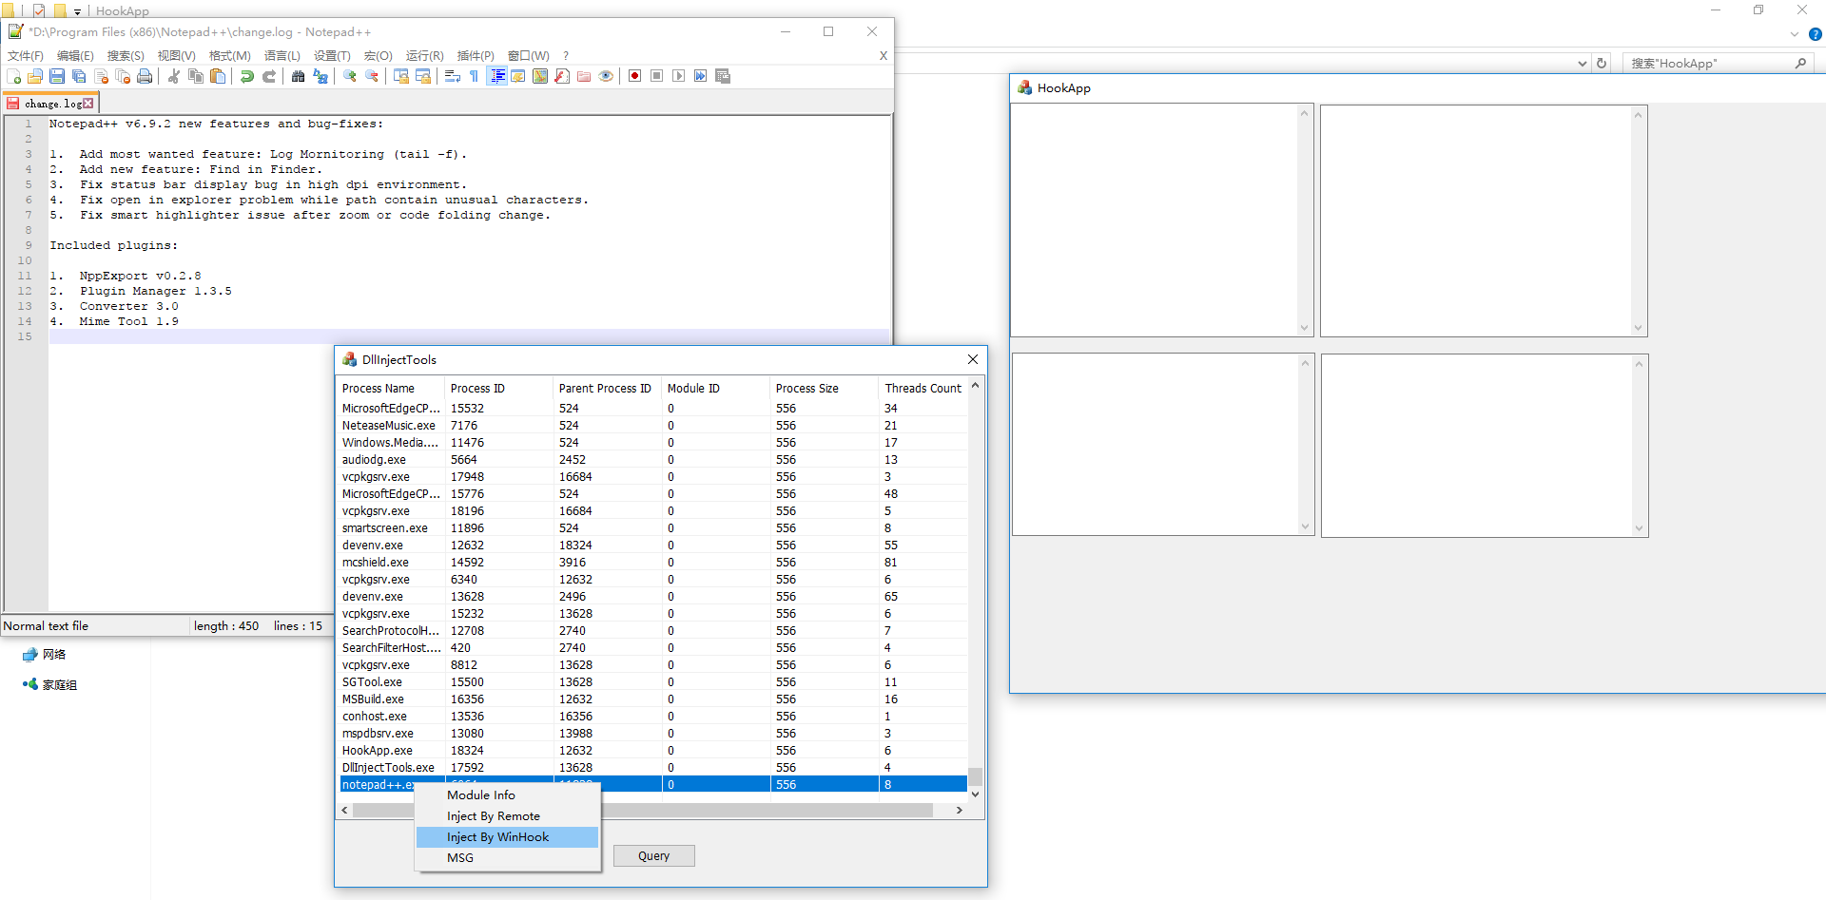
Task: Open the 搜索(S) menu
Action: point(126,56)
